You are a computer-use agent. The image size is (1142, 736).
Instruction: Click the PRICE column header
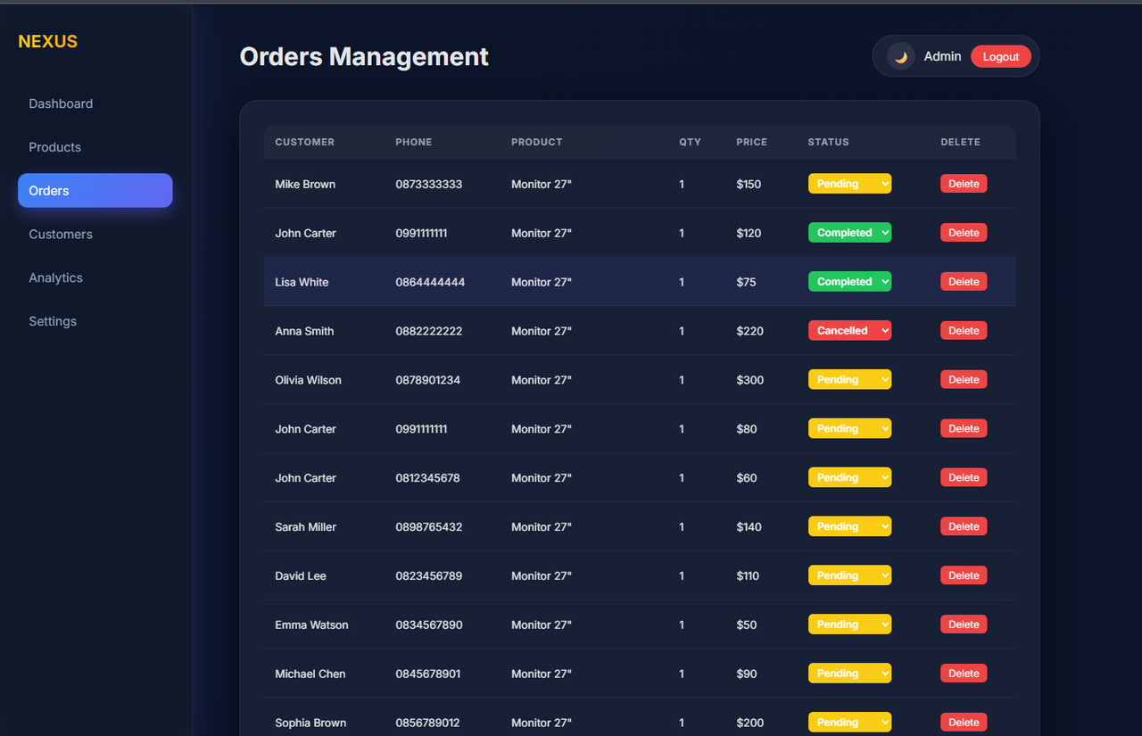tap(751, 142)
